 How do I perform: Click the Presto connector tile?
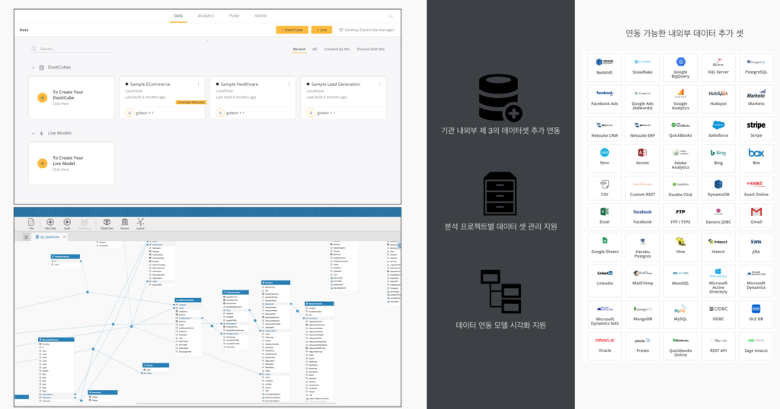pos(642,346)
